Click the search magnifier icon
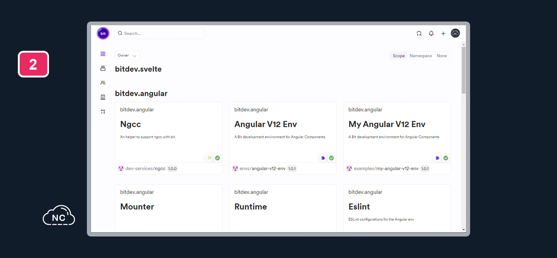Image resolution: width=557 pixels, height=258 pixels. click(120, 33)
